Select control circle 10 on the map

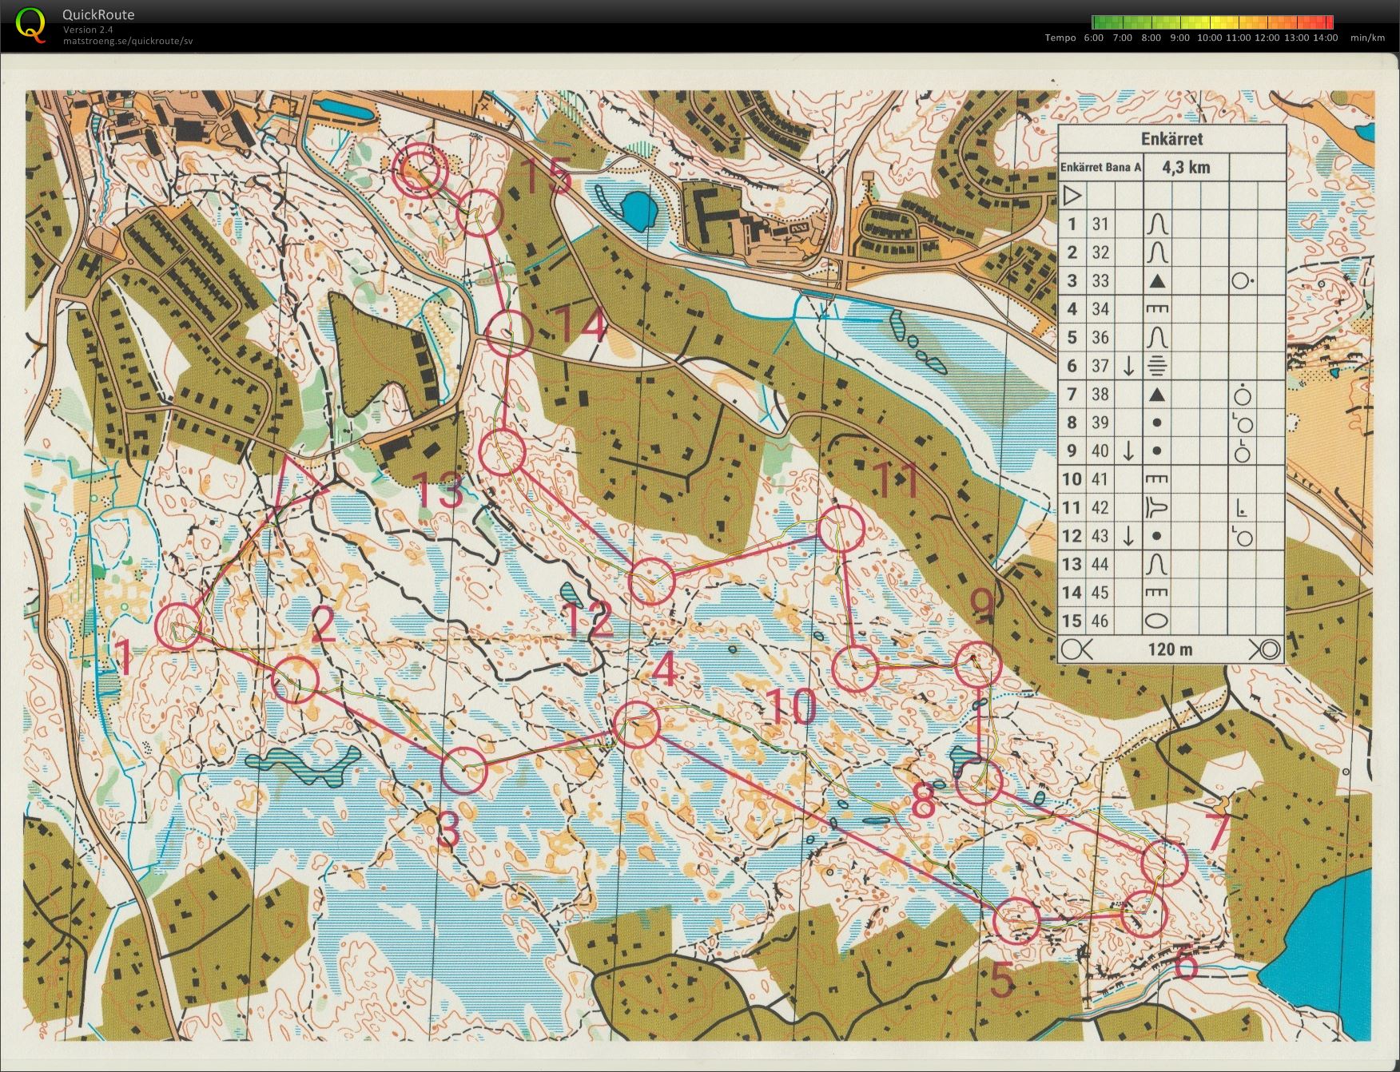point(855,668)
